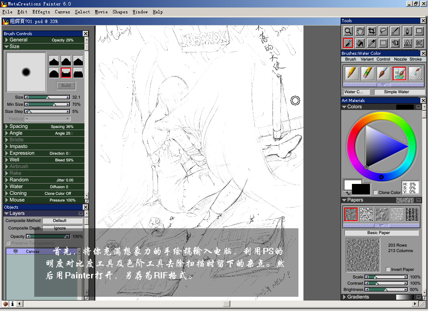Open the Stroke menu in Brushes palette
Screen dimensions: 428x311
(415, 59)
